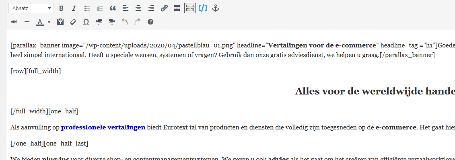Open the professionele vertalingen link

103,127
